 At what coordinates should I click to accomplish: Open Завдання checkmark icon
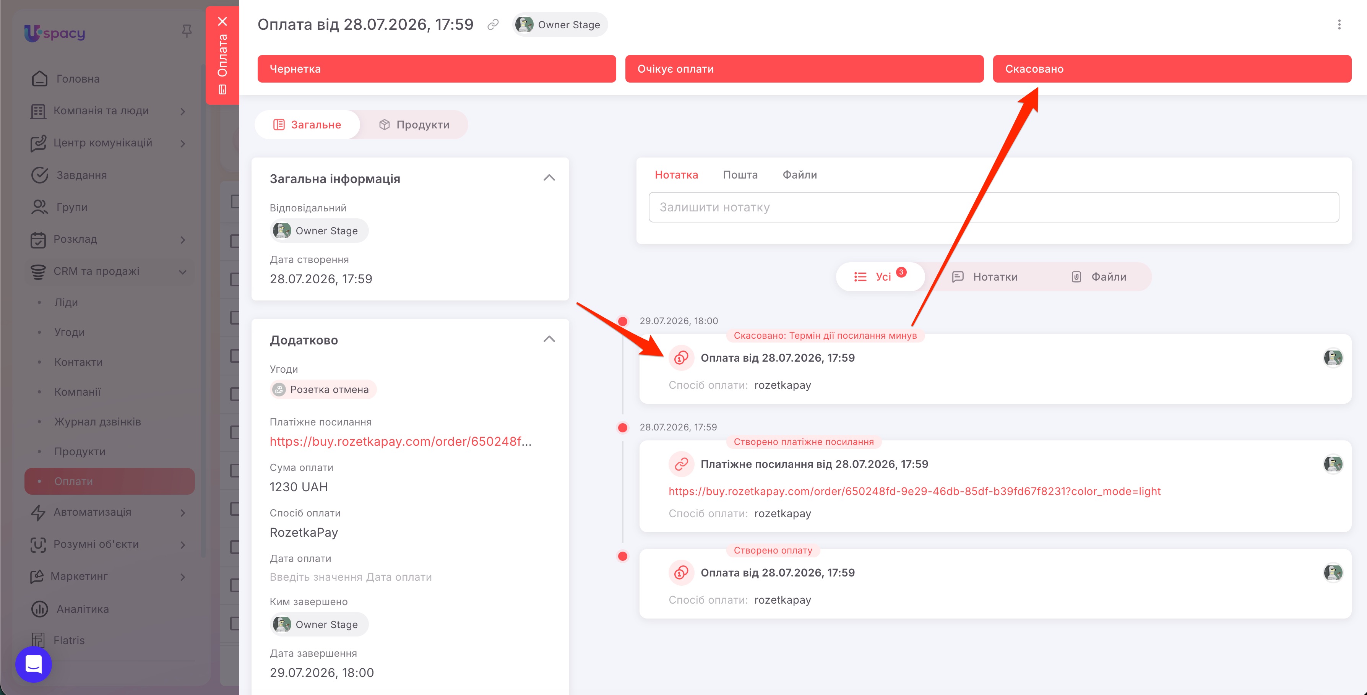pyautogui.click(x=39, y=175)
